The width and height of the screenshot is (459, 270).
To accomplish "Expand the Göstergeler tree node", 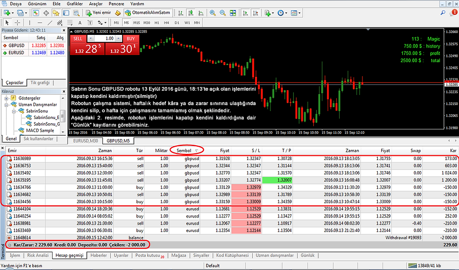I will (6, 98).
